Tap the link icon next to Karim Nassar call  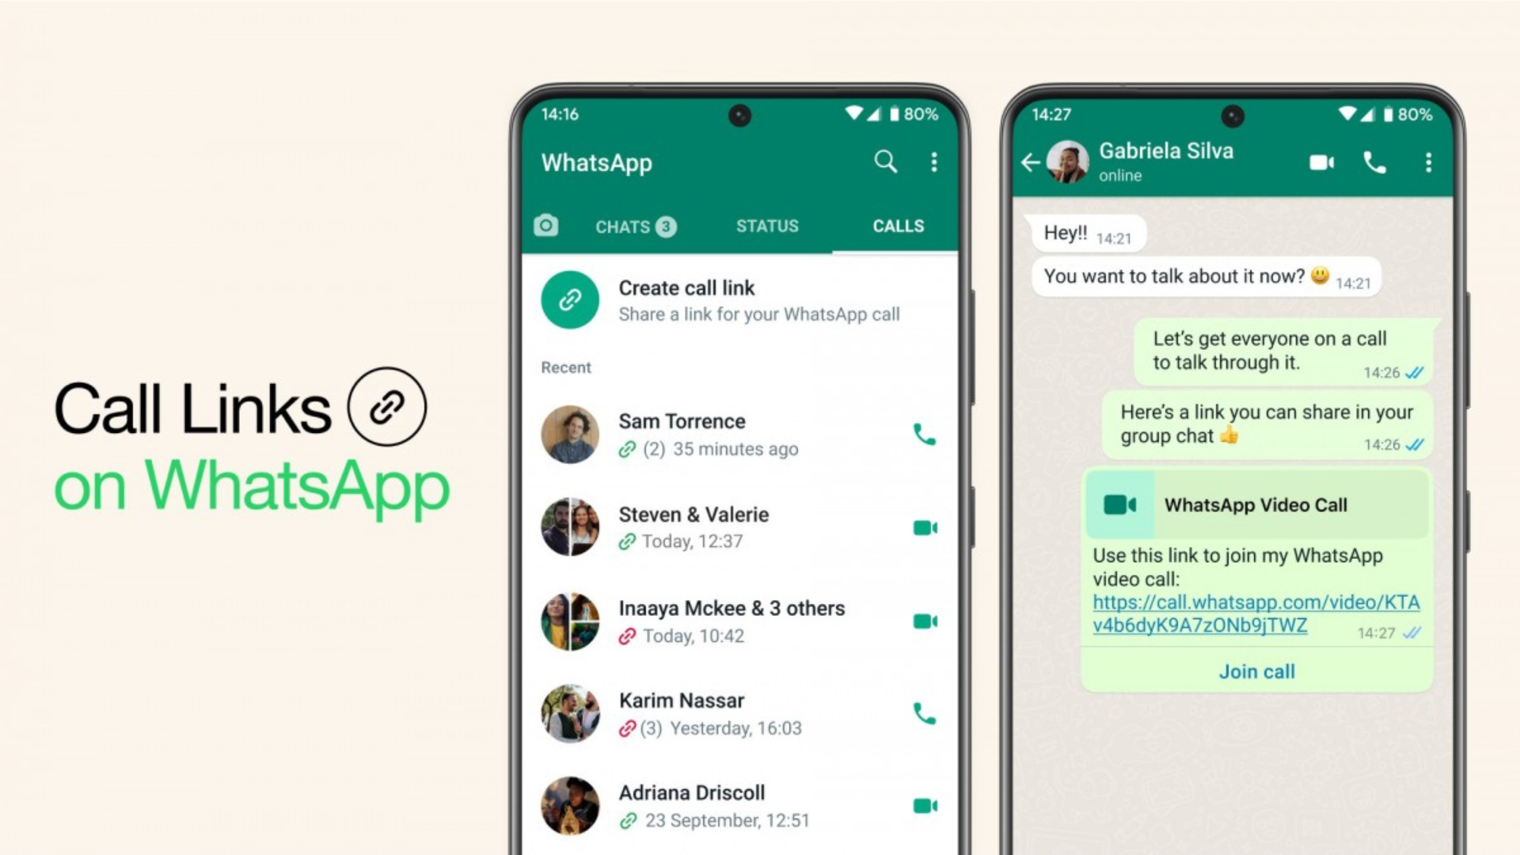(x=626, y=728)
